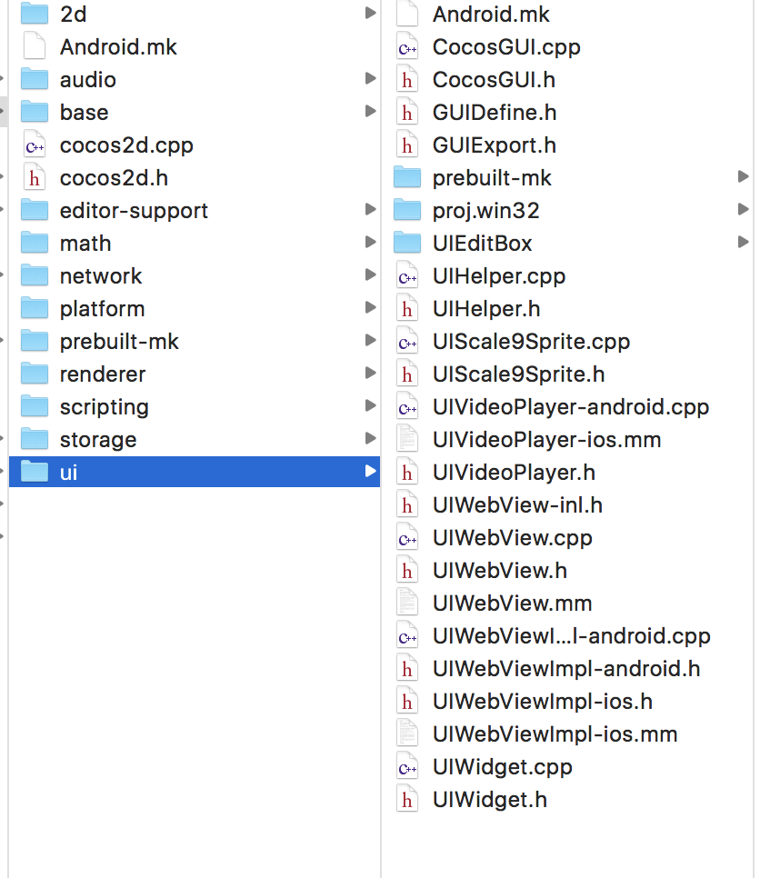Click the 2d folder icon
Image resolution: width=780 pixels, height=878 pixels.
[x=35, y=14]
